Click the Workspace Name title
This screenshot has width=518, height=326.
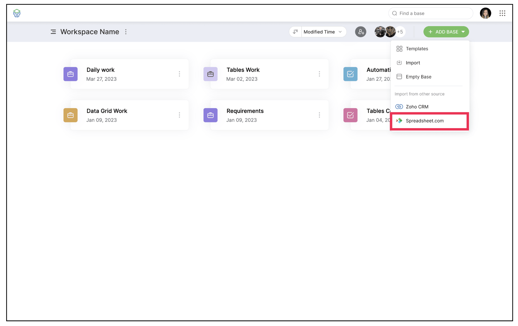click(x=90, y=32)
